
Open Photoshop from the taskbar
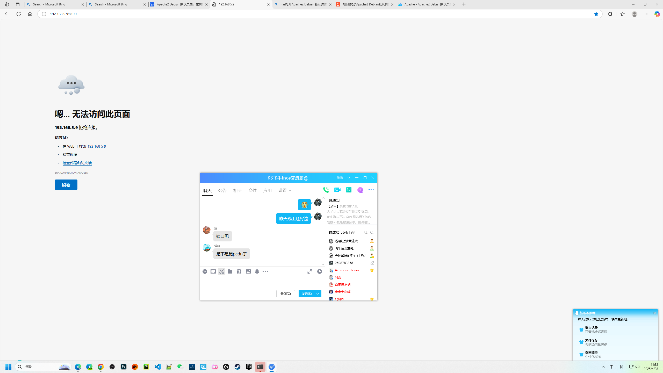[124, 367]
